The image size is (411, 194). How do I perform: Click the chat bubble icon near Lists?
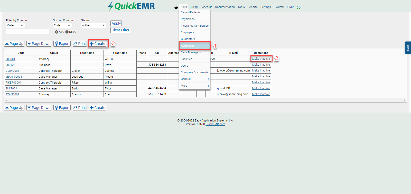click(176, 8)
